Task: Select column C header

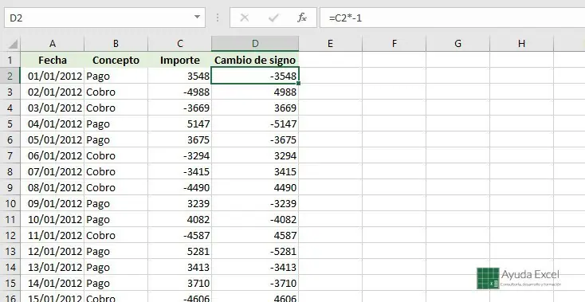Action: (180, 44)
